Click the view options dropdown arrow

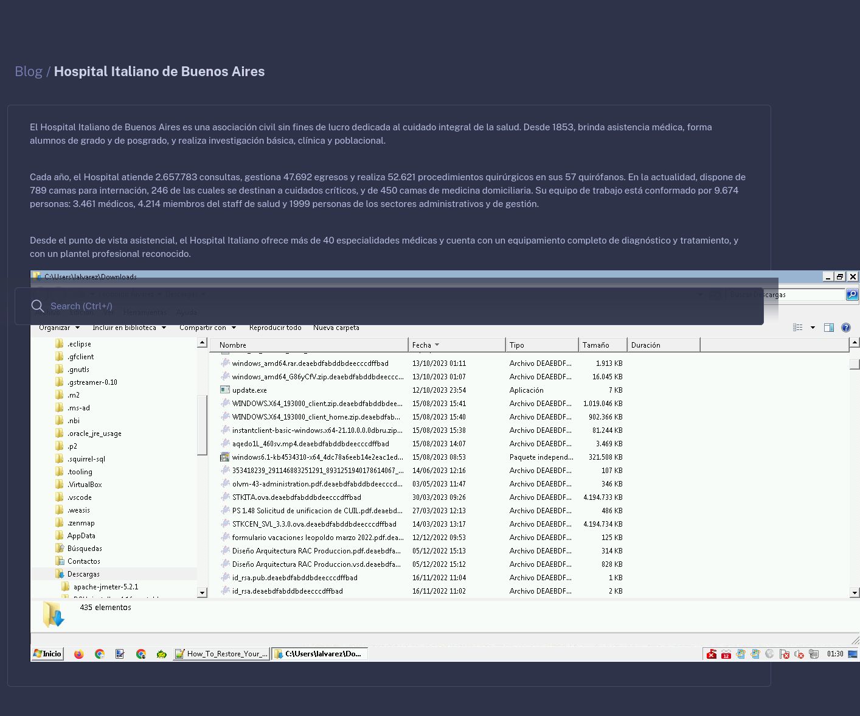click(813, 328)
